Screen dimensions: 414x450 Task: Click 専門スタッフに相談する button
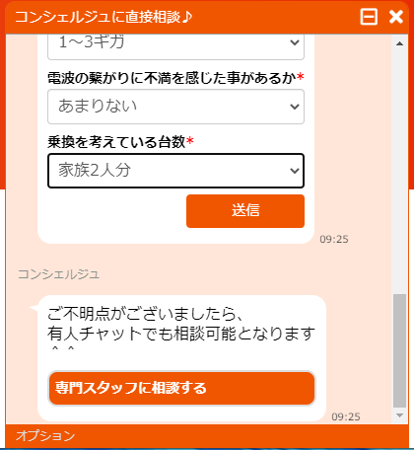[x=181, y=388]
